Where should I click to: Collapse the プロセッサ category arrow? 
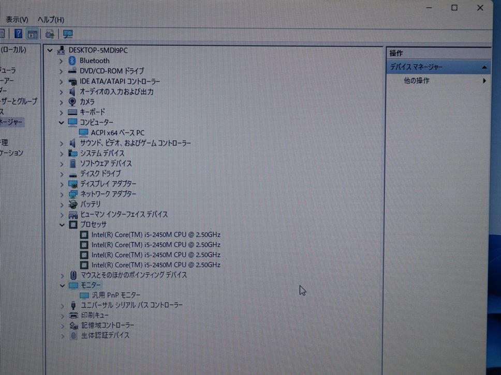point(62,225)
